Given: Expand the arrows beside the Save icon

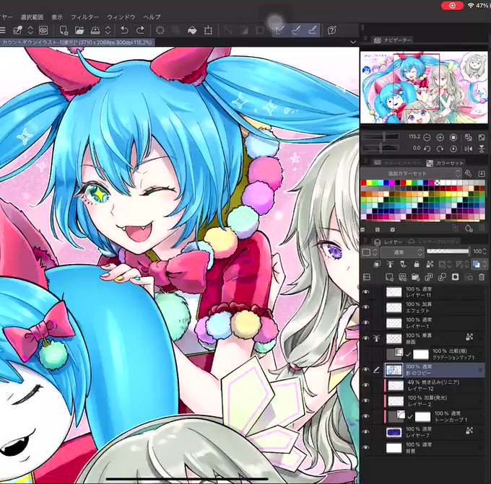Looking at the screenshot, I should pos(108,30).
